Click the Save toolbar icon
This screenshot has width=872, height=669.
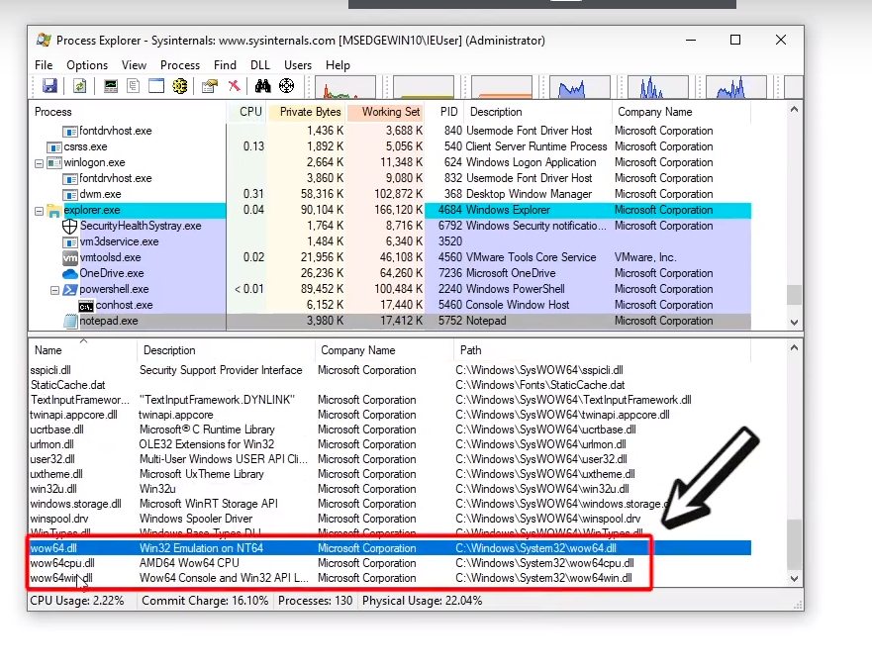[x=50, y=86]
